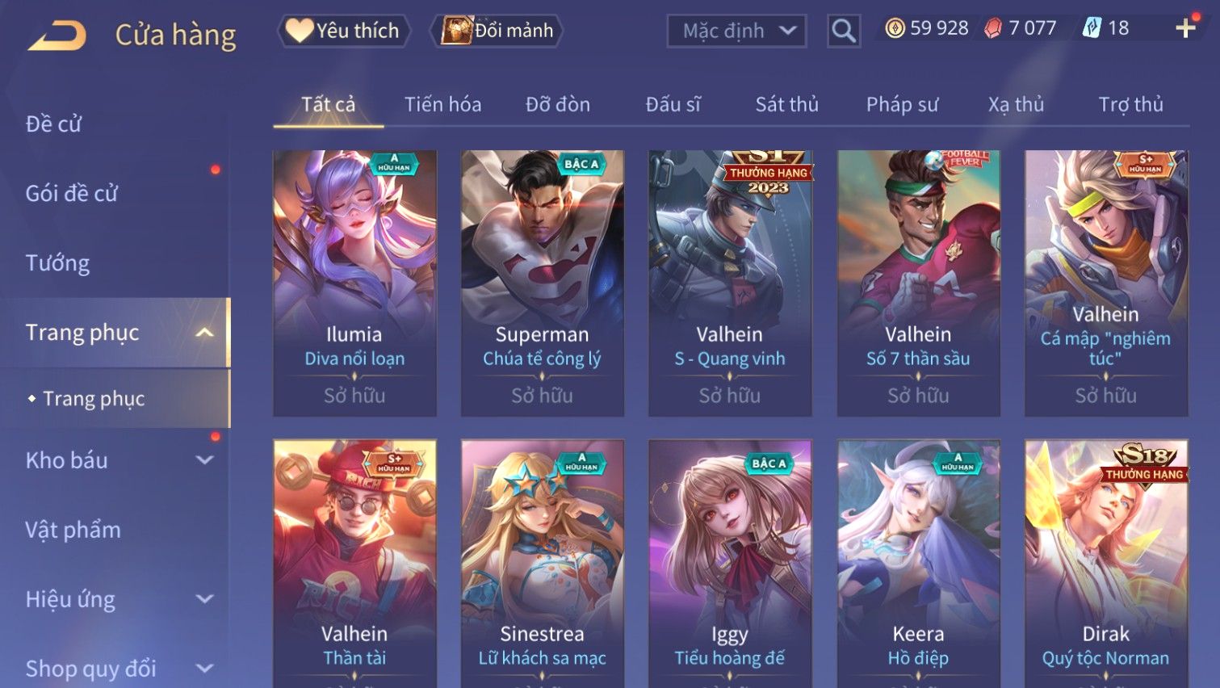This screenshot has width=1220, height=688.
Task: Expand the Shop quy đổi section
Action: pos(205,669)
